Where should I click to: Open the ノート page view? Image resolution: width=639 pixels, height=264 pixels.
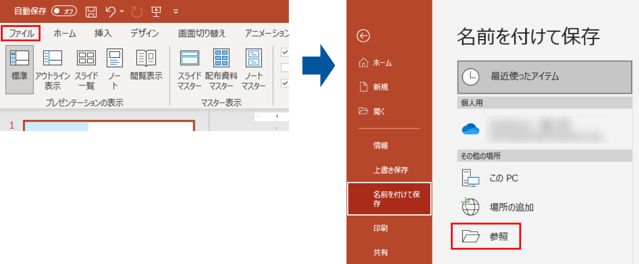115,69
